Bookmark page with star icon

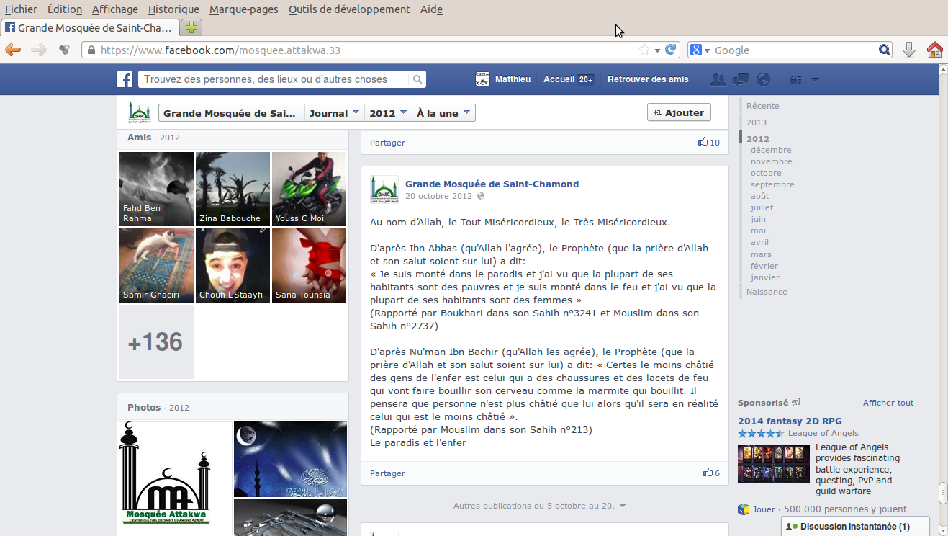[x=644, y=50]
